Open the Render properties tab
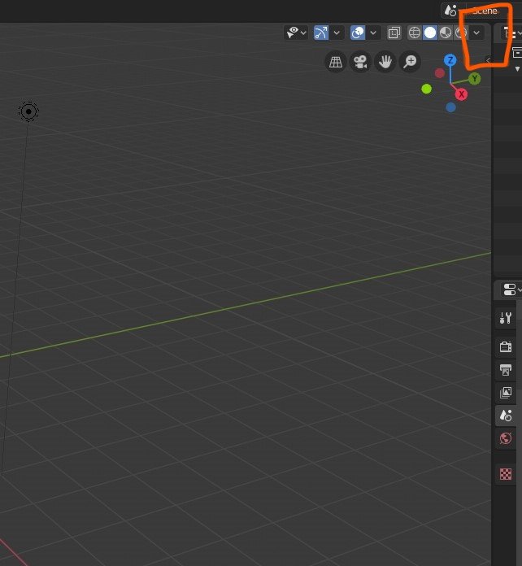The height and width of the screenshot is (566, 522). 506,346
